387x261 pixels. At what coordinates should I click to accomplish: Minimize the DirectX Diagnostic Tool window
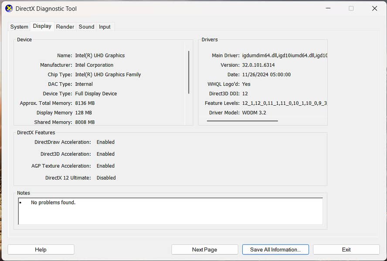(328, 8)
